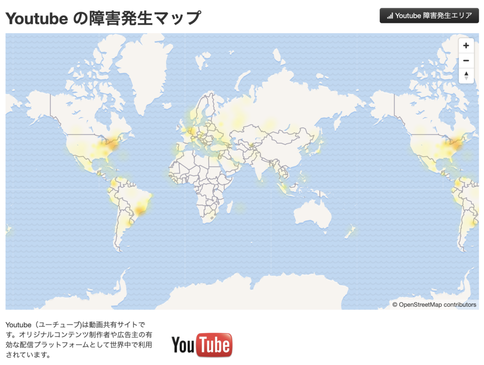This screenshot has height=365, width=484.
Task: Click Australia on the outage map
Action: (312, 214)
